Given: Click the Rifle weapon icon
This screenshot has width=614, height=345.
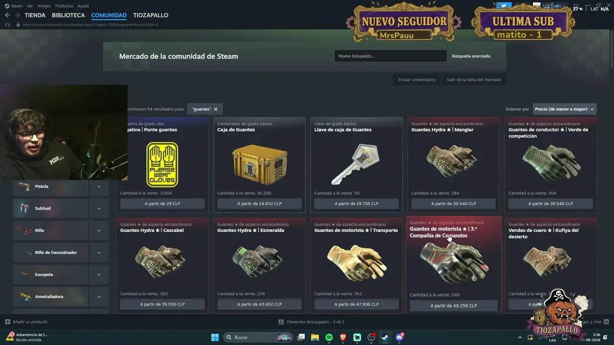Looking at the screenshot, I should [x=24, y=230].
